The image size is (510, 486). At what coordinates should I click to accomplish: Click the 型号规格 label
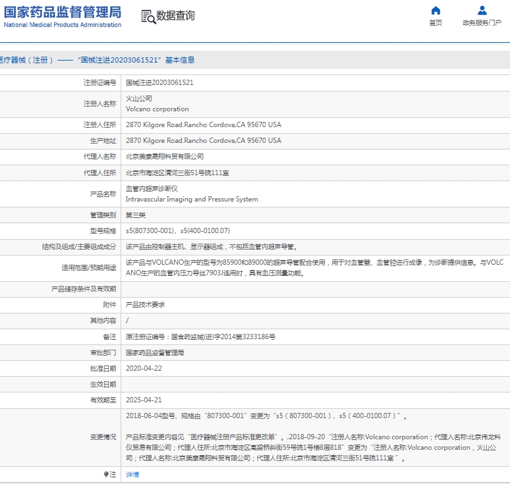(x=103, y=230)
